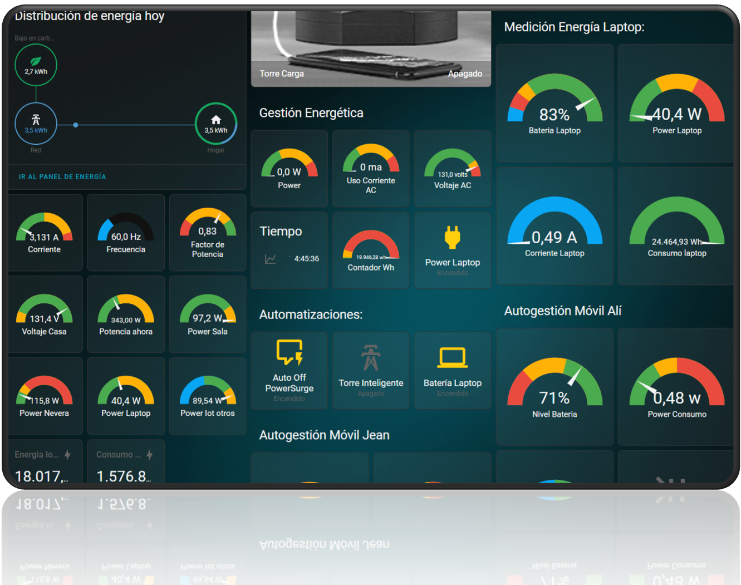Click the Tiempo chart line icon
The height and width of the screenshot is (585, 741).
(271, 259)
